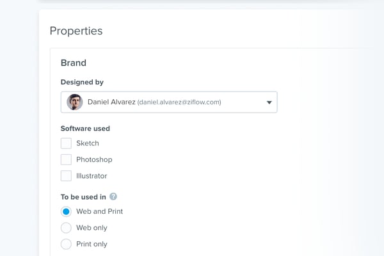Choose the Web only radio button
Image resolution: width=384 pixels, height=256 pixels.
point(66,228)
